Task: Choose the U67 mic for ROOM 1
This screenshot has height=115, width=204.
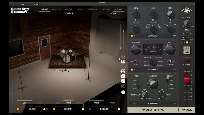Action: [58, 102]
